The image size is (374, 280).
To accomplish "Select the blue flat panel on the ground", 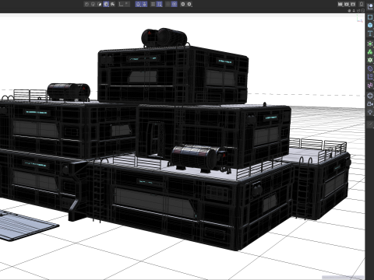I will point(25,226).
